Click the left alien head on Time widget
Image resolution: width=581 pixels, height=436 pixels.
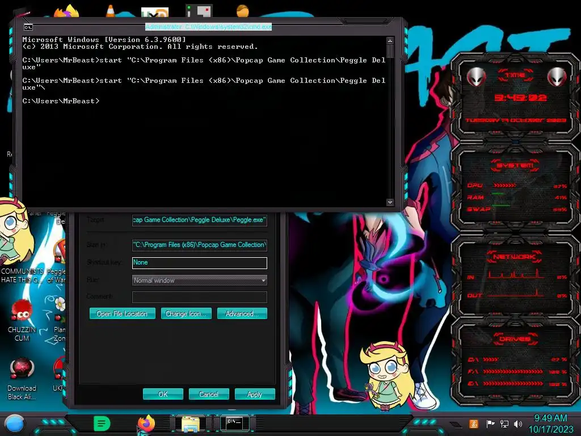coord(476,77)
